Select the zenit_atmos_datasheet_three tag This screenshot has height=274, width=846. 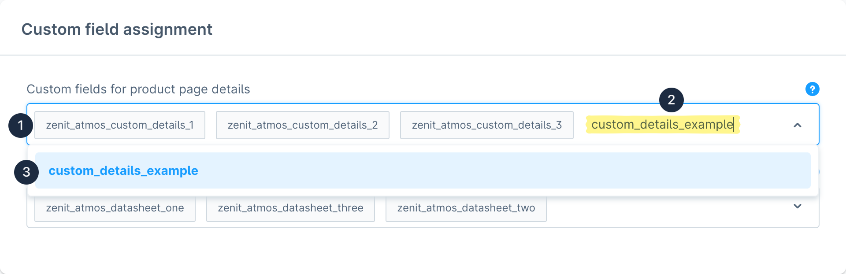tap(290, 208)
